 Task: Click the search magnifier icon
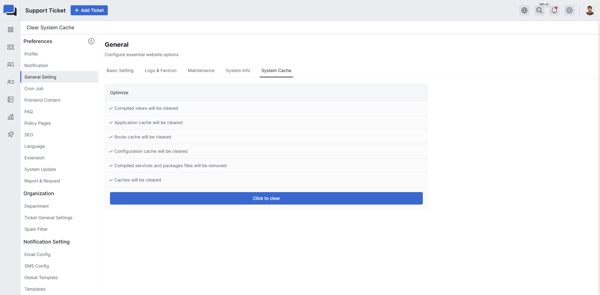pos(539,10)
